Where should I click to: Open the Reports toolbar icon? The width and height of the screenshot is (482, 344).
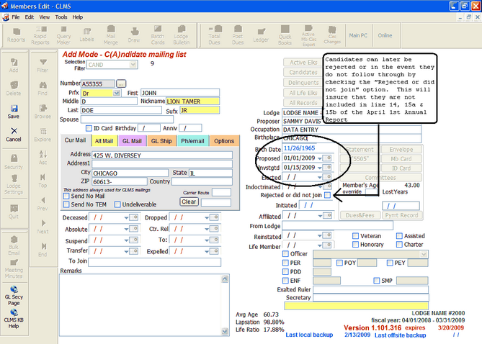tap(16, 35)
